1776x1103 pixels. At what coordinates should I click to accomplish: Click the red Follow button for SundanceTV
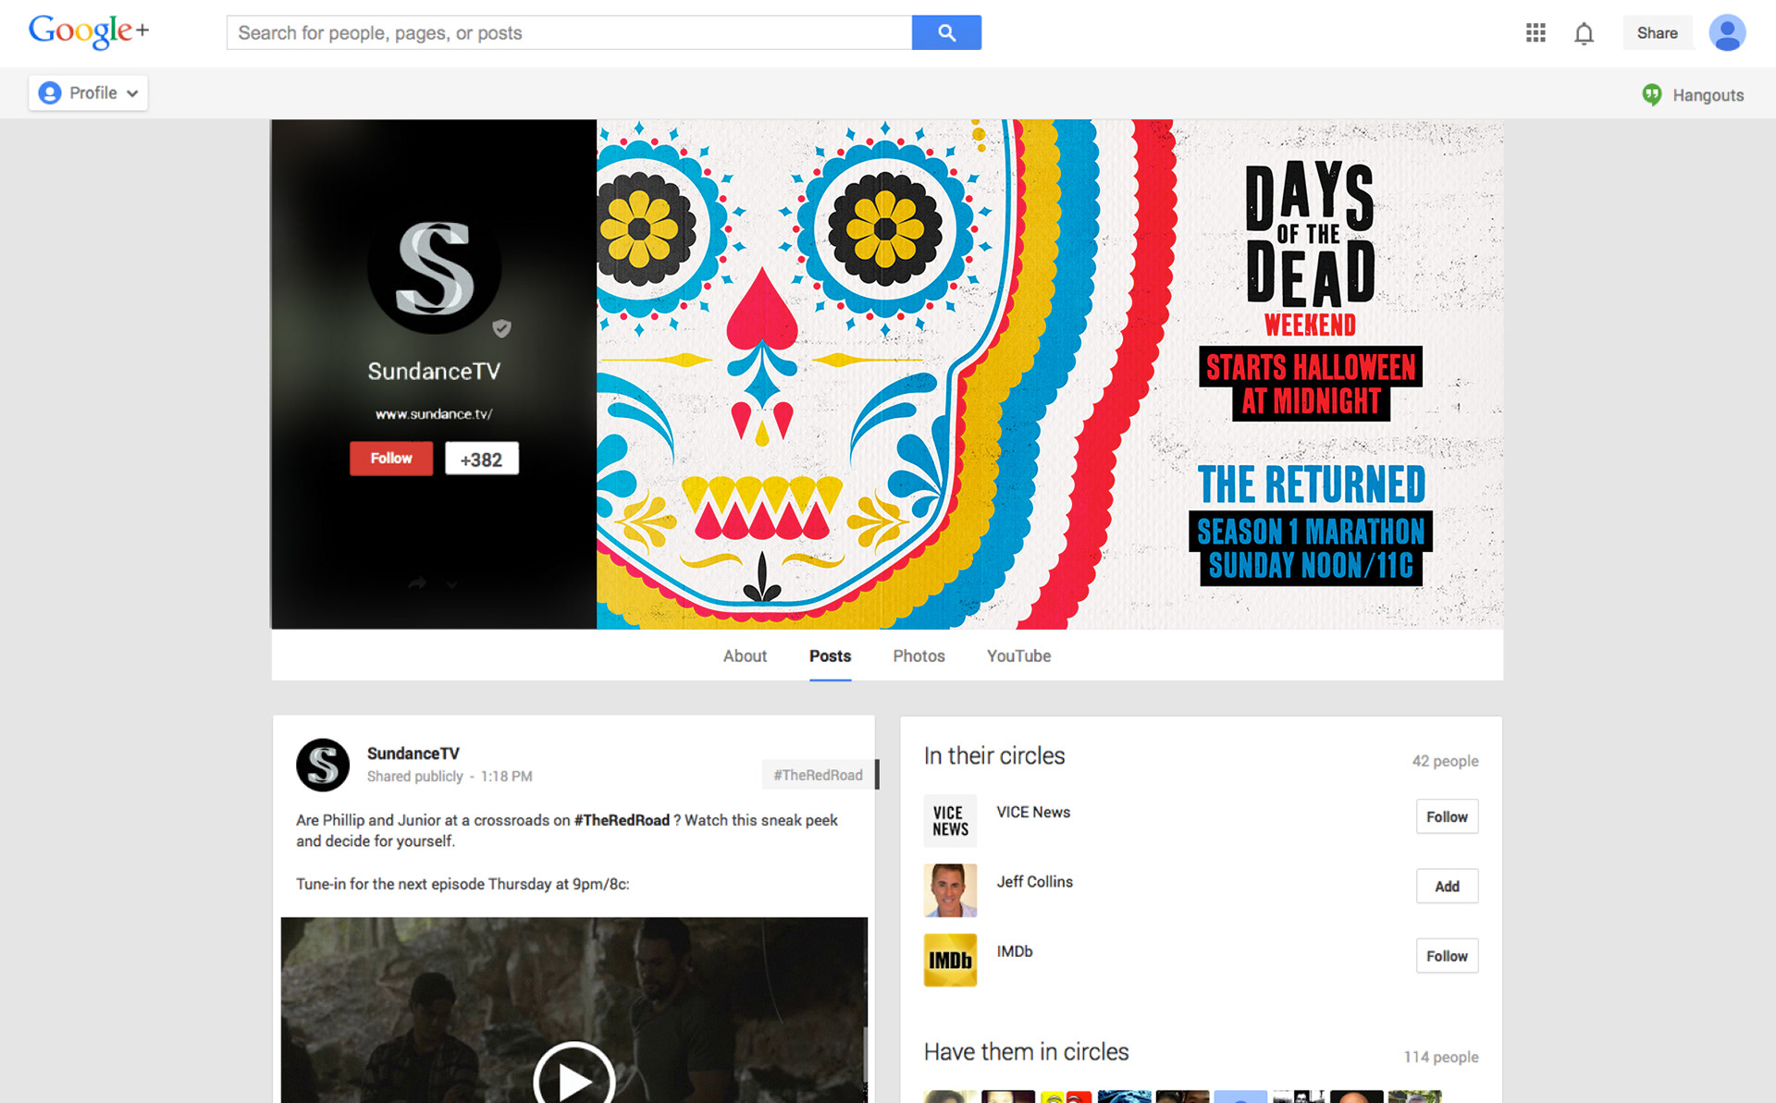click(x=390, y=459)
